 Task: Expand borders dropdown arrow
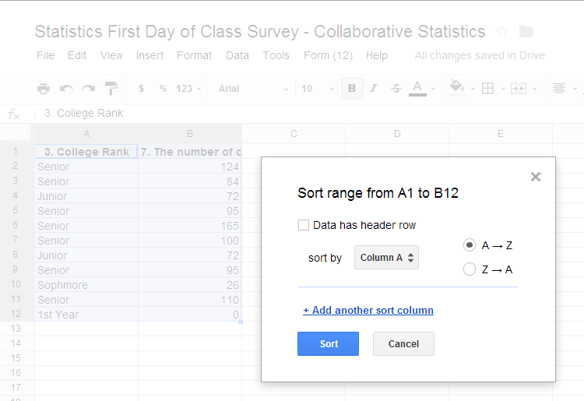[x=503, y=89]
